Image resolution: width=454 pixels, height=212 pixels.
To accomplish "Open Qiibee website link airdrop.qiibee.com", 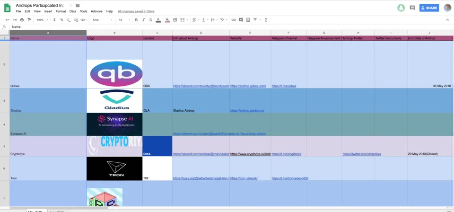I will click(x=248, y=86).
